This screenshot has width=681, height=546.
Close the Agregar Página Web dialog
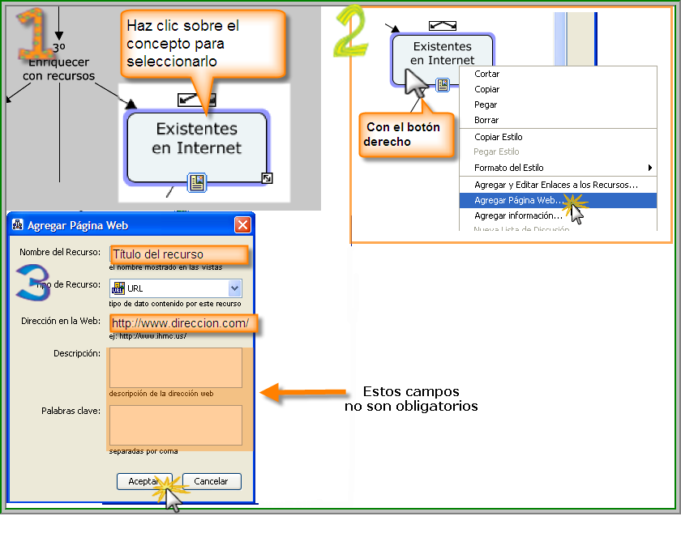242,225
